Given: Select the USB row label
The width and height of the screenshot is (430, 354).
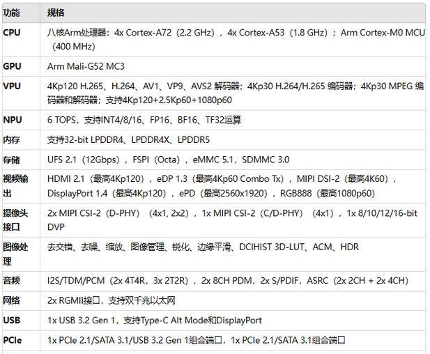Looking at the screenshot, I should (12, 321).
